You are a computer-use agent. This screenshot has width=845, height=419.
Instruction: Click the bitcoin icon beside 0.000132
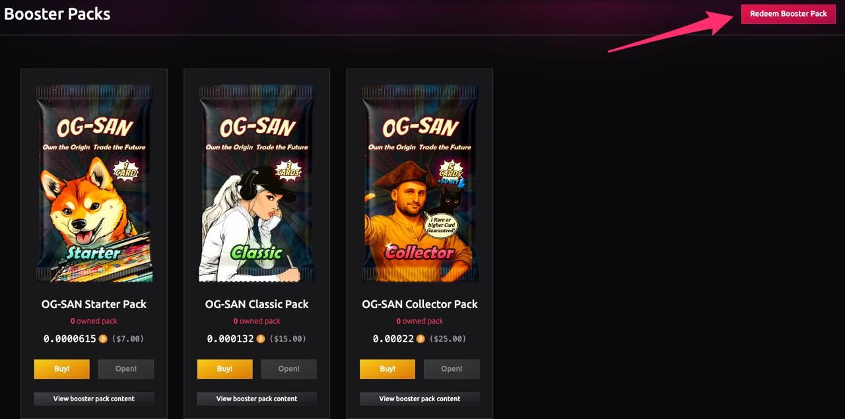pyautogui.click(x=261, y=339)
